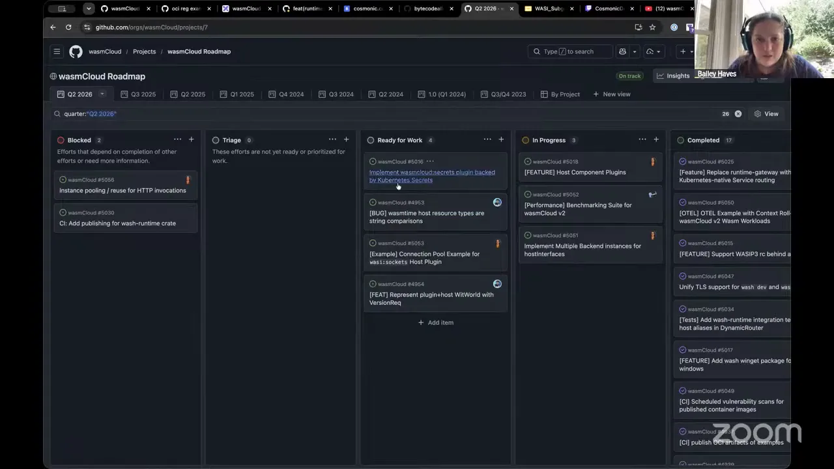
Task: Open Scheduled vulnerability scans CI issue
Action: click(732, 406)
